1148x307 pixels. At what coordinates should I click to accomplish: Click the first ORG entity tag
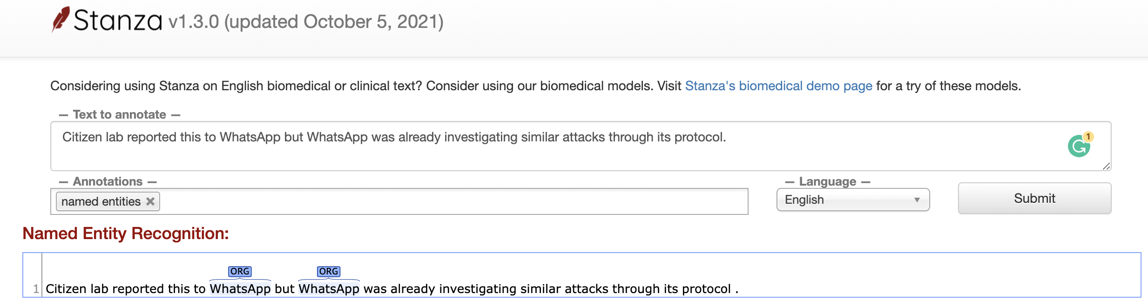(x=240, y=271)
